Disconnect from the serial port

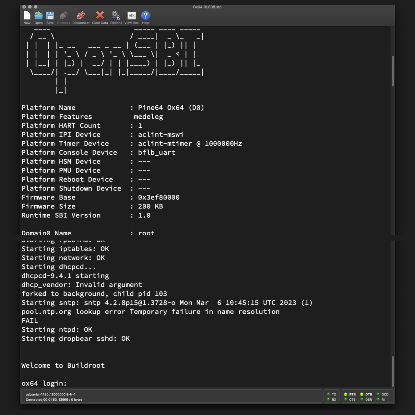click(x=81, y=16)
